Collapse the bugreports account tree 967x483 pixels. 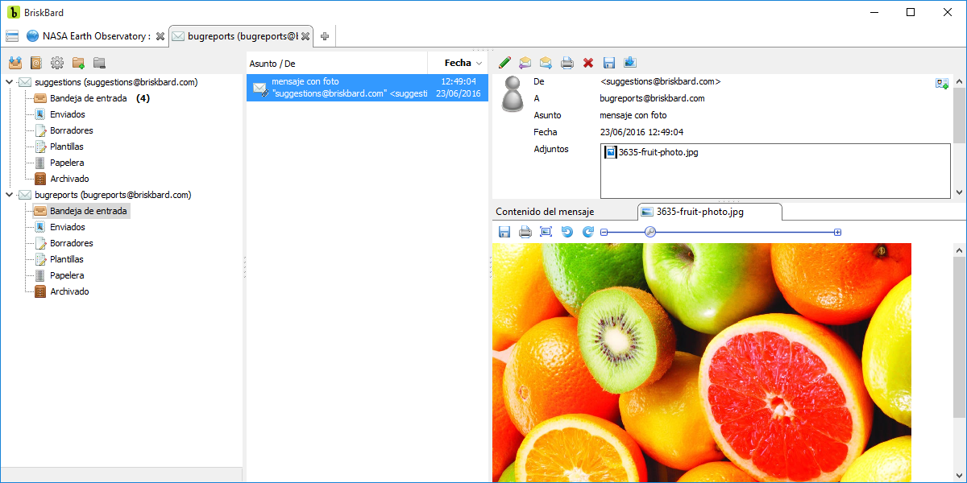(10, 195)
